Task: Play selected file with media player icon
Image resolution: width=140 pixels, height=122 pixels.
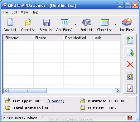Action: pyautogui.click(x=130, y=76)
